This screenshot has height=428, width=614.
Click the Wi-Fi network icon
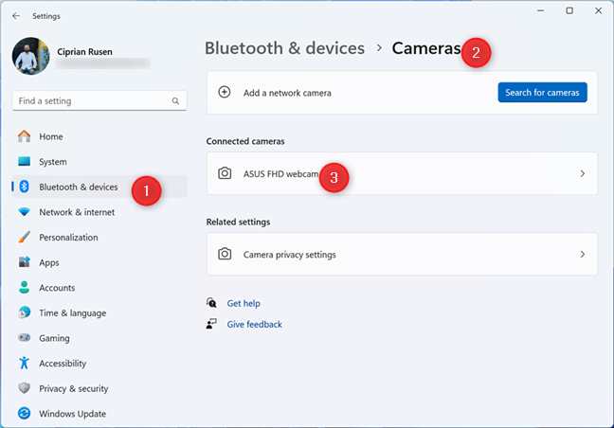[x=25, y=212]
